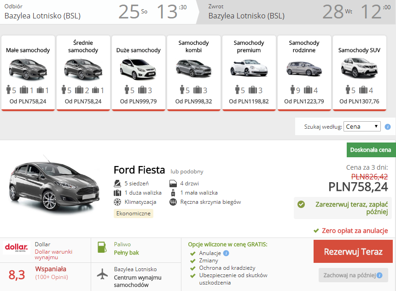Click the air conditioning snowflake icon
Screen dimensions: 396x291
117,202
